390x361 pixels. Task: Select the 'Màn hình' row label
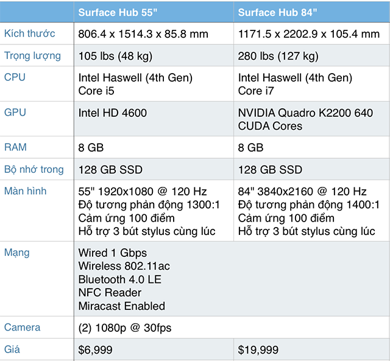[25, 191]
